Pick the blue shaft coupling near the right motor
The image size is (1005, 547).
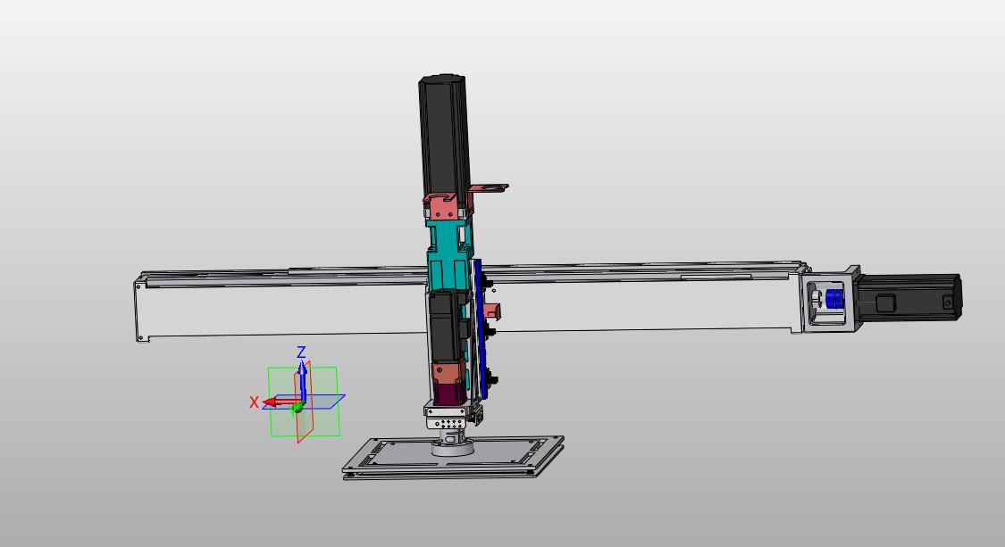click(x=833, y=298)
